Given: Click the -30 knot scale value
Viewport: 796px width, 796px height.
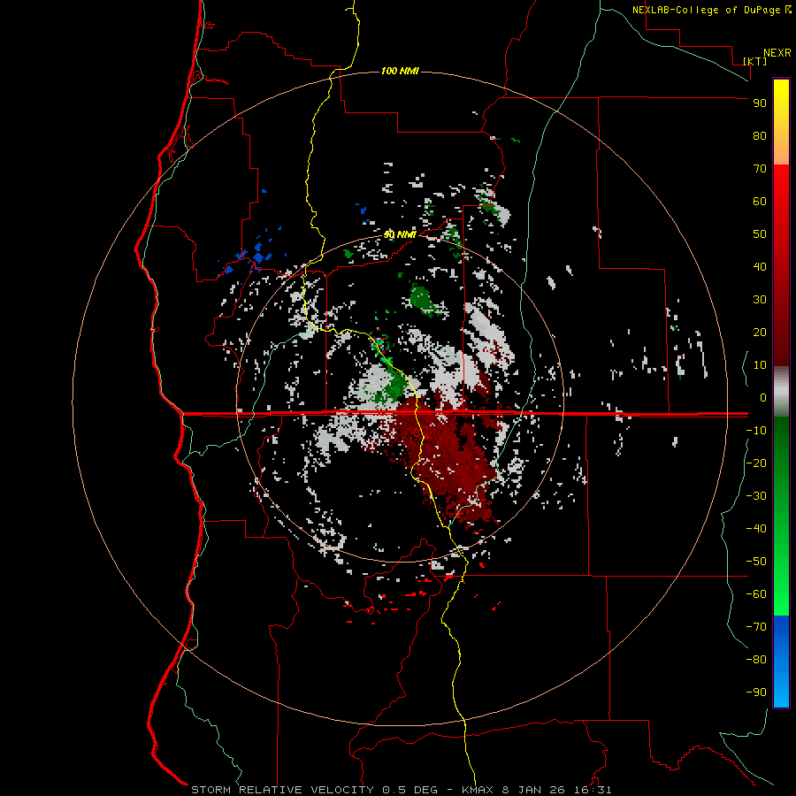Looking at the screenshot, I should (756, 496).
